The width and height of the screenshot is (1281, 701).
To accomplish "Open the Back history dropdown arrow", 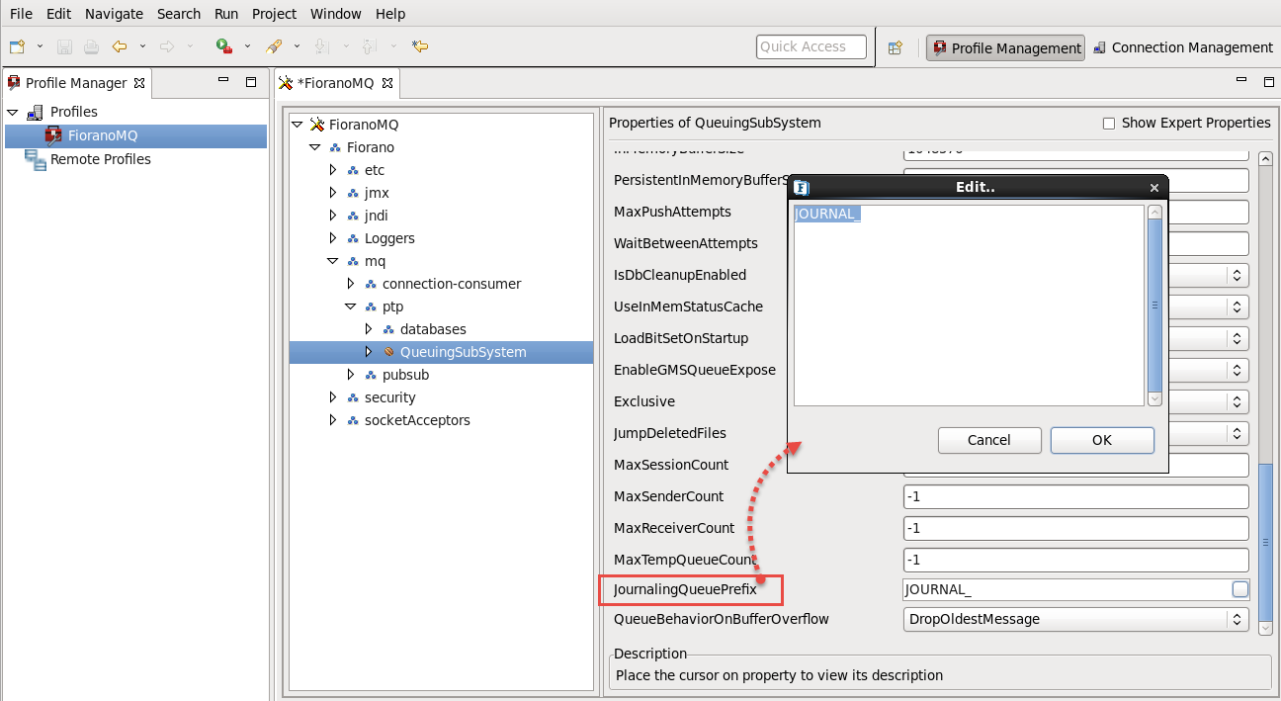I will [142, 46].
